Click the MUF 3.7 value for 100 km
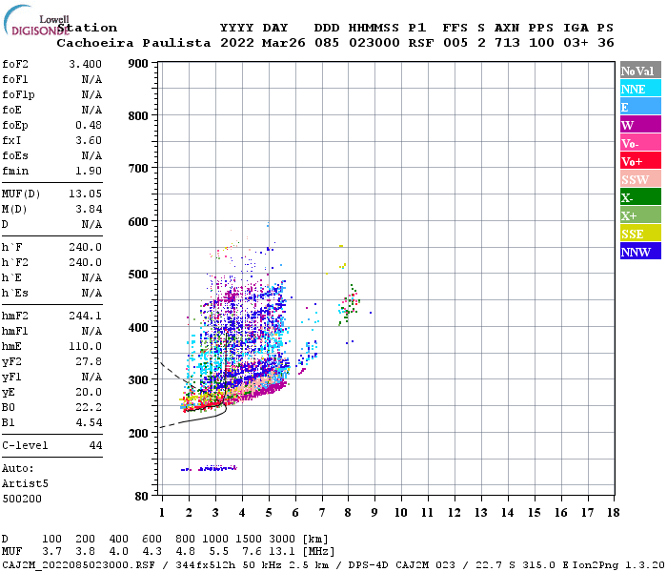667x572 pixels. [x=51, y=552]
